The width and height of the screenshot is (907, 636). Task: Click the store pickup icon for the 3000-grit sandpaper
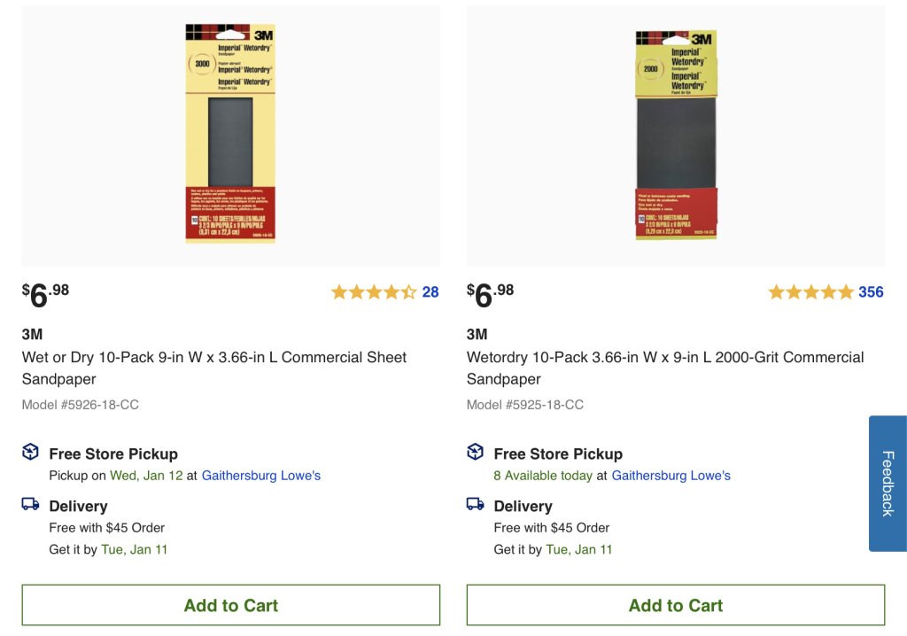31,453
